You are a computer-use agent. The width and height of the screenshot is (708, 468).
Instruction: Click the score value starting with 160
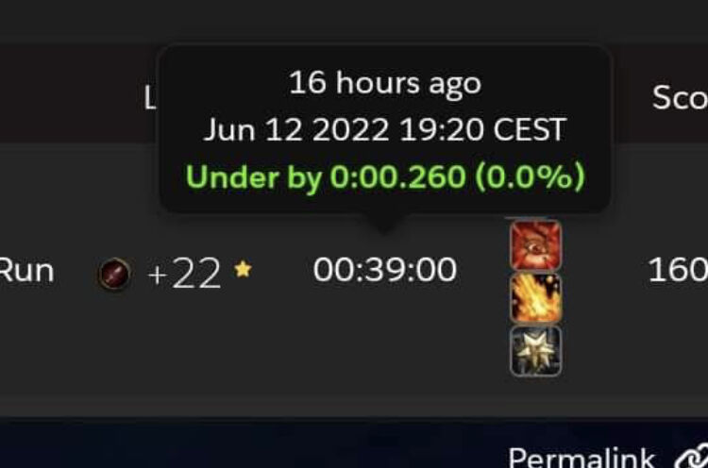tap(678, 270)
